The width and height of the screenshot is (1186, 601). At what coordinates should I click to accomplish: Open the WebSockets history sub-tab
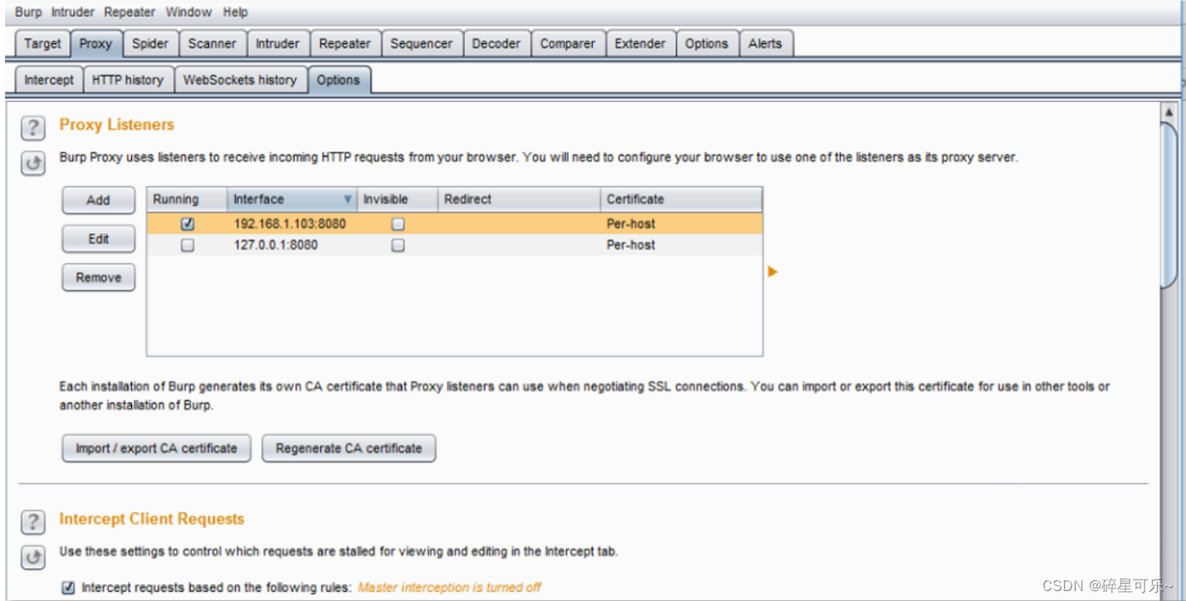(x=240, y=80)
